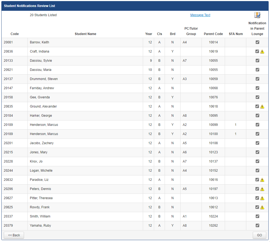Click warning icon in Paradise, Liz row

pos(262,180)
